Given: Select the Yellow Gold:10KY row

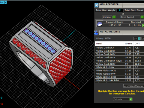Looking at the screenshot, I should point(119,51).
